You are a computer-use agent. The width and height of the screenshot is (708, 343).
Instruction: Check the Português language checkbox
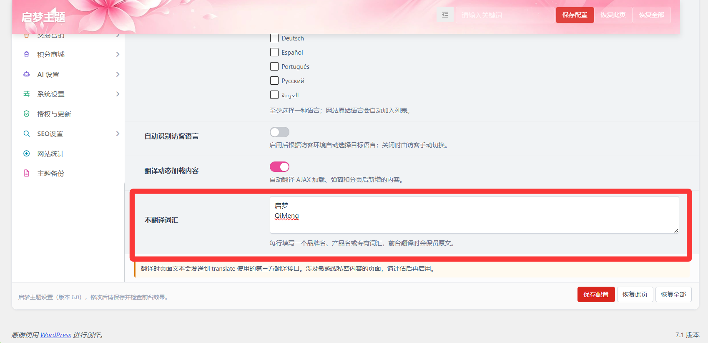click(274, 66)
